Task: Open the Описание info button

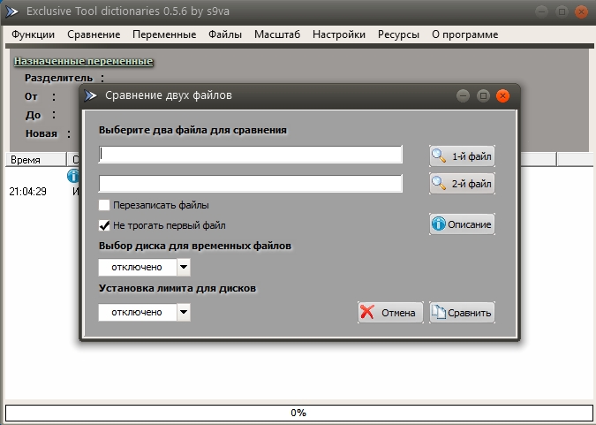Action: pyautogui.click(x=462, y=224)
